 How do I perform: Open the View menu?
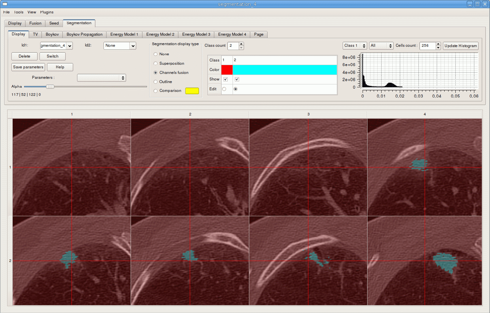click(x=32, y=12)
